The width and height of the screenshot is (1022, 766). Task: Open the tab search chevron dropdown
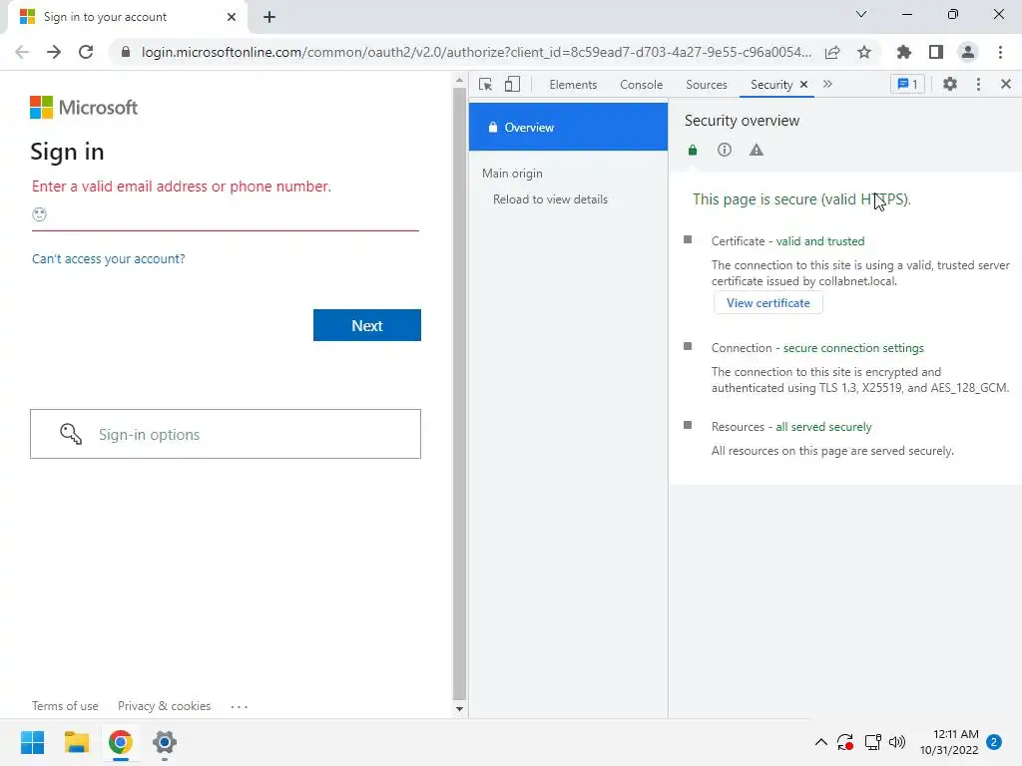(x=861, y=14)
